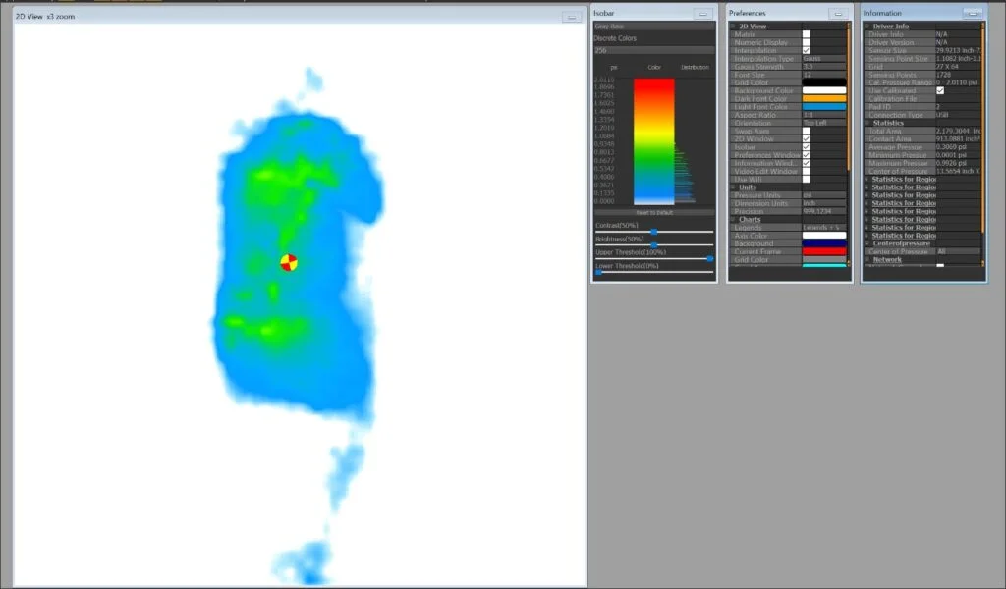Enable the Matrix checkbox
The width and height of the screenshot is (1006, 589).
pos(807,34)
